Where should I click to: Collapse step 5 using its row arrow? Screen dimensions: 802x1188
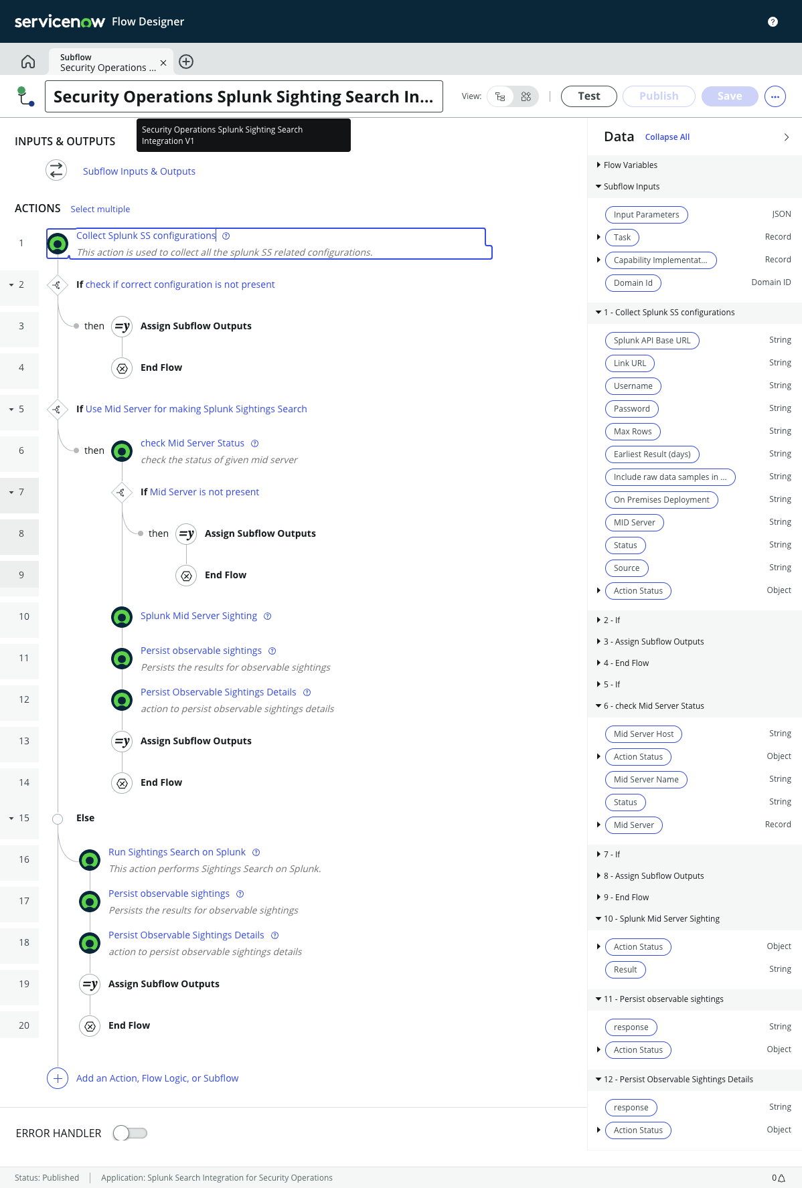tap(11, 410)
